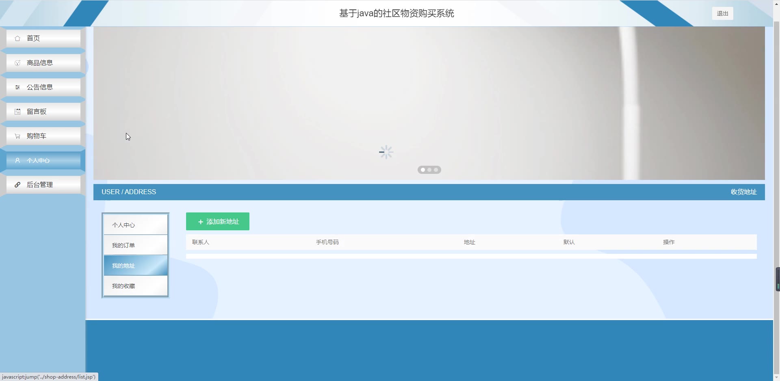Image resolution: width=780 pixels, height=381 pixels.
Task: Click the 收货地址 section label
Action: (x=744, y=192)
